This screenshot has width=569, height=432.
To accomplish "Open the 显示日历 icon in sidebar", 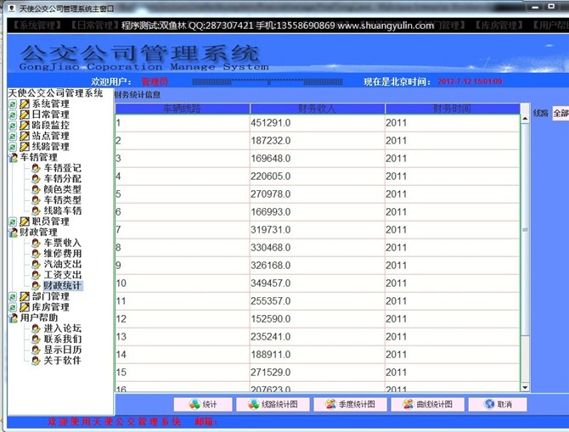I will (x=37, y=350).
